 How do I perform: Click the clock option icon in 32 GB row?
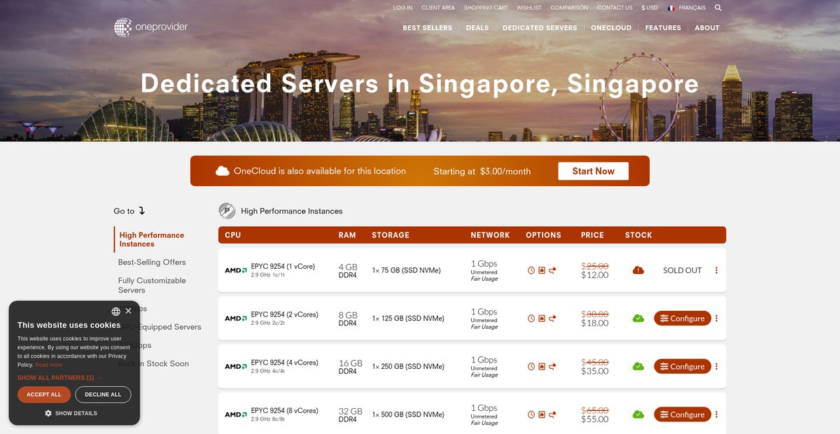[x=531, y=414]
